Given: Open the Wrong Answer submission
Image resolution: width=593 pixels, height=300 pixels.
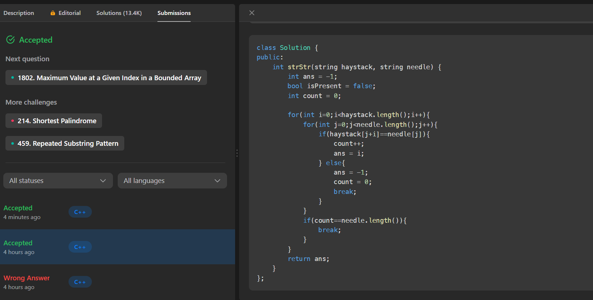Looking at the screenshot, I should pos(117,282).
